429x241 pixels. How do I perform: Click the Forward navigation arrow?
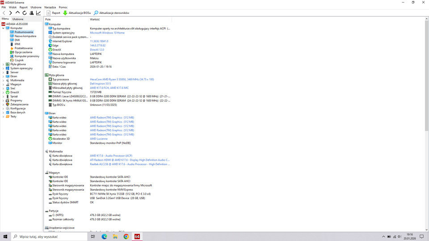11,13
